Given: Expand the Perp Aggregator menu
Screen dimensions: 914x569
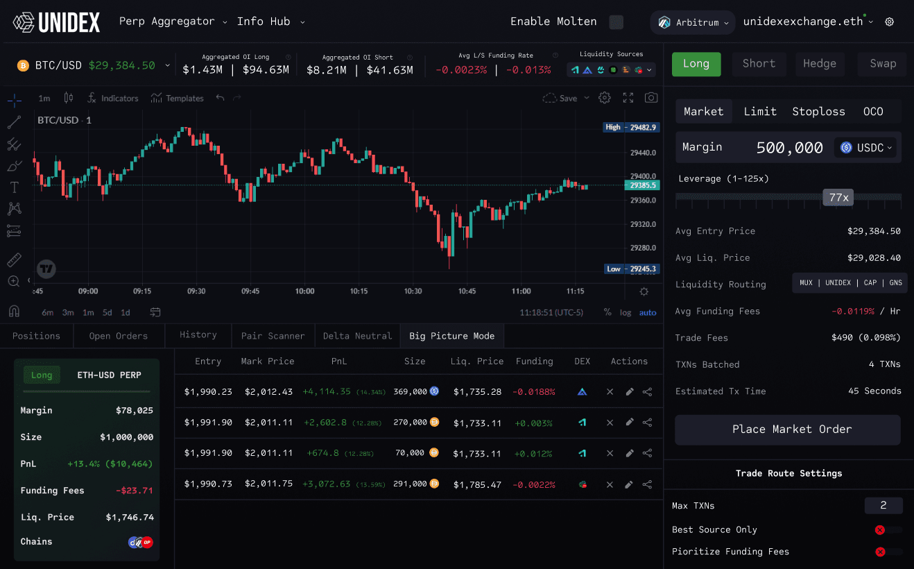Looking at the screenshot, I should 173,22.
